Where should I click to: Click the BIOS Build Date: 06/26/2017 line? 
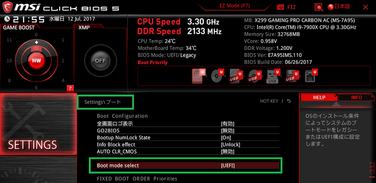click(278, 62)
